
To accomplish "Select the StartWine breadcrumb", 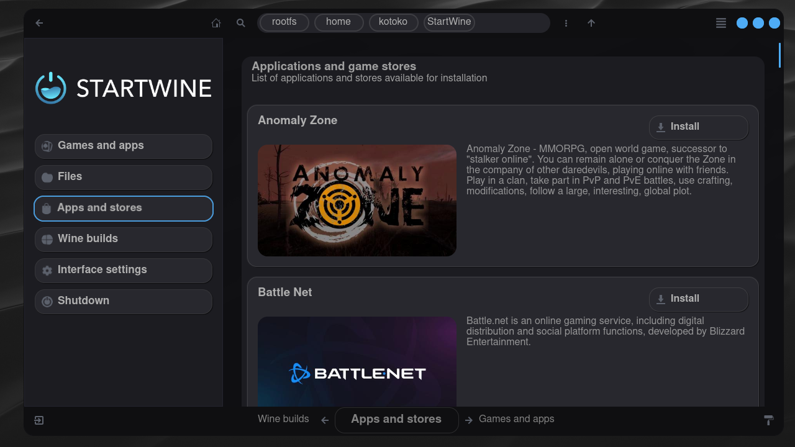I will 449,22.
